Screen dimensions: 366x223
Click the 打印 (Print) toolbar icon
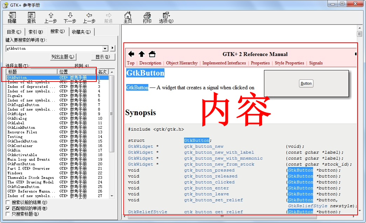tap(147, 18)
